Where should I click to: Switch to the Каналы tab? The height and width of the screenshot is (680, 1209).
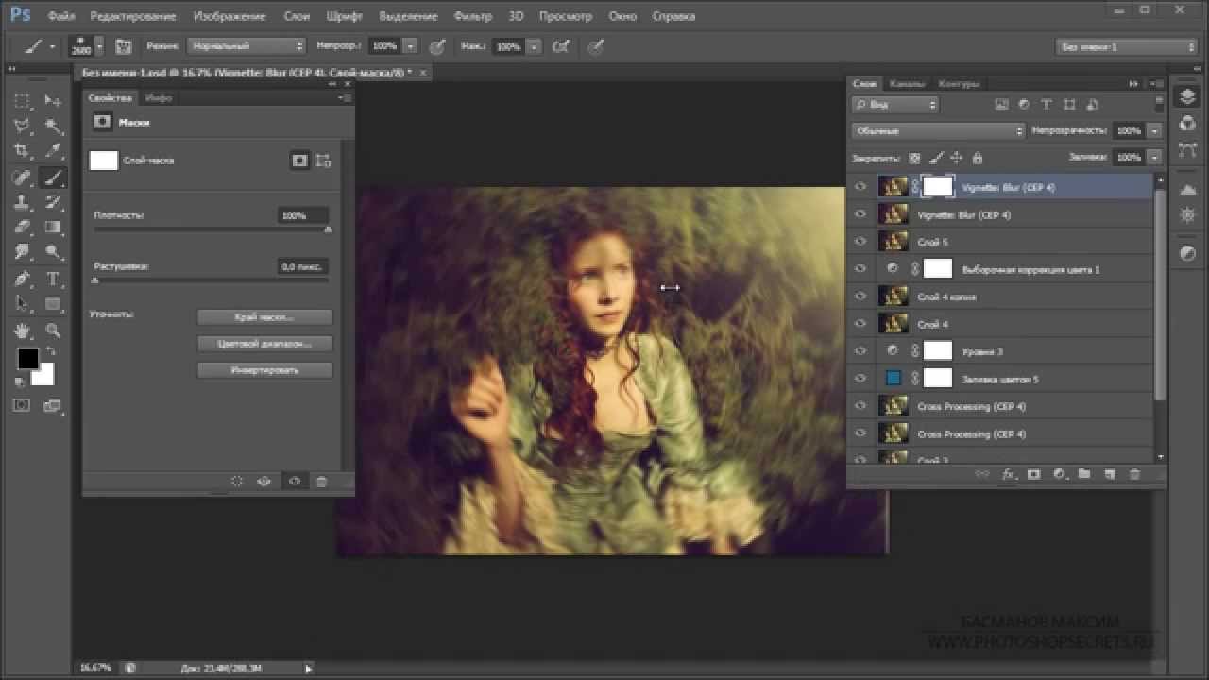coord(908,83)
